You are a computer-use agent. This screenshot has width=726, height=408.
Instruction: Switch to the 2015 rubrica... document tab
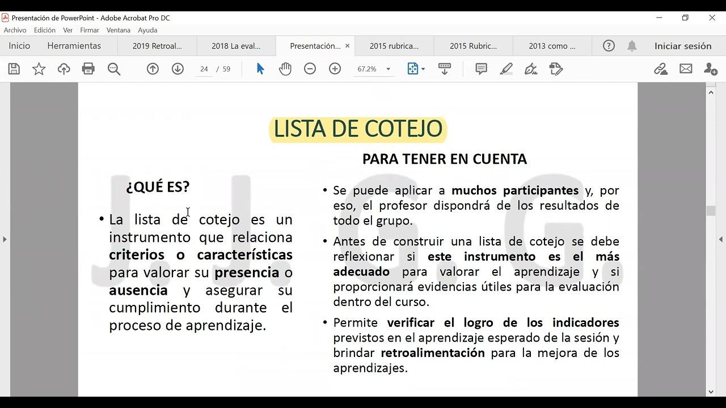[394, 46]
